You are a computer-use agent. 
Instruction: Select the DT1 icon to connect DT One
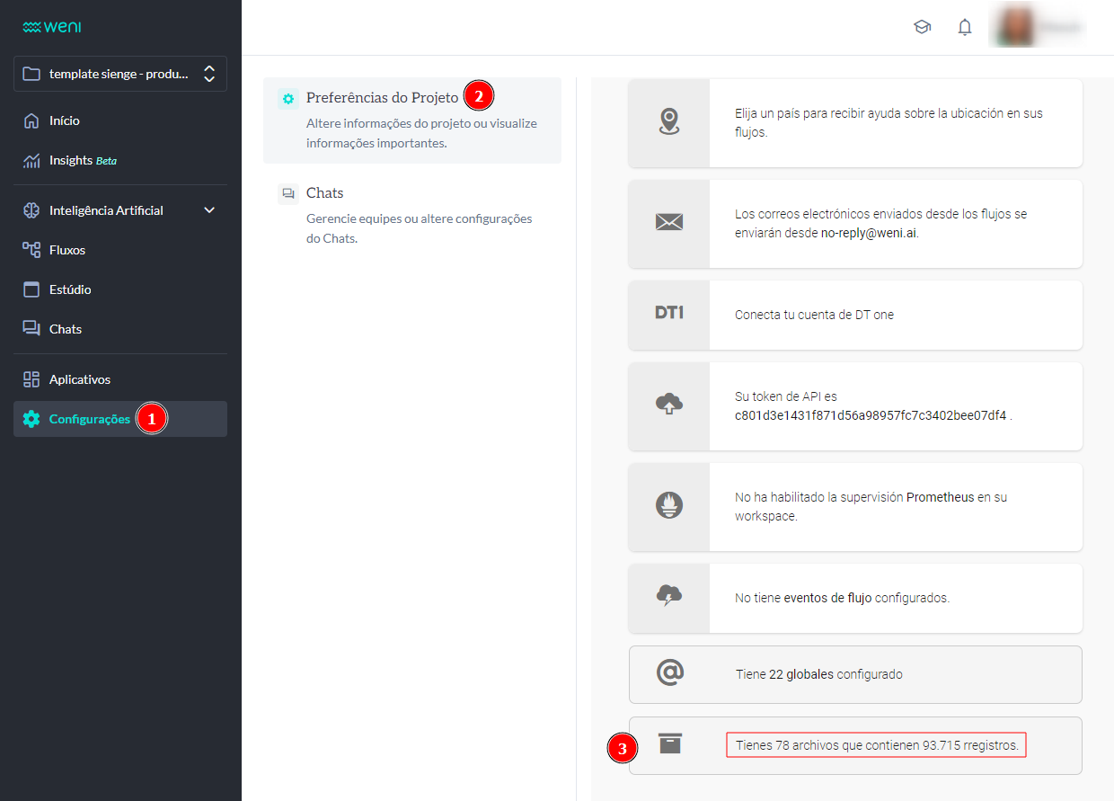[x=668, y=315]
